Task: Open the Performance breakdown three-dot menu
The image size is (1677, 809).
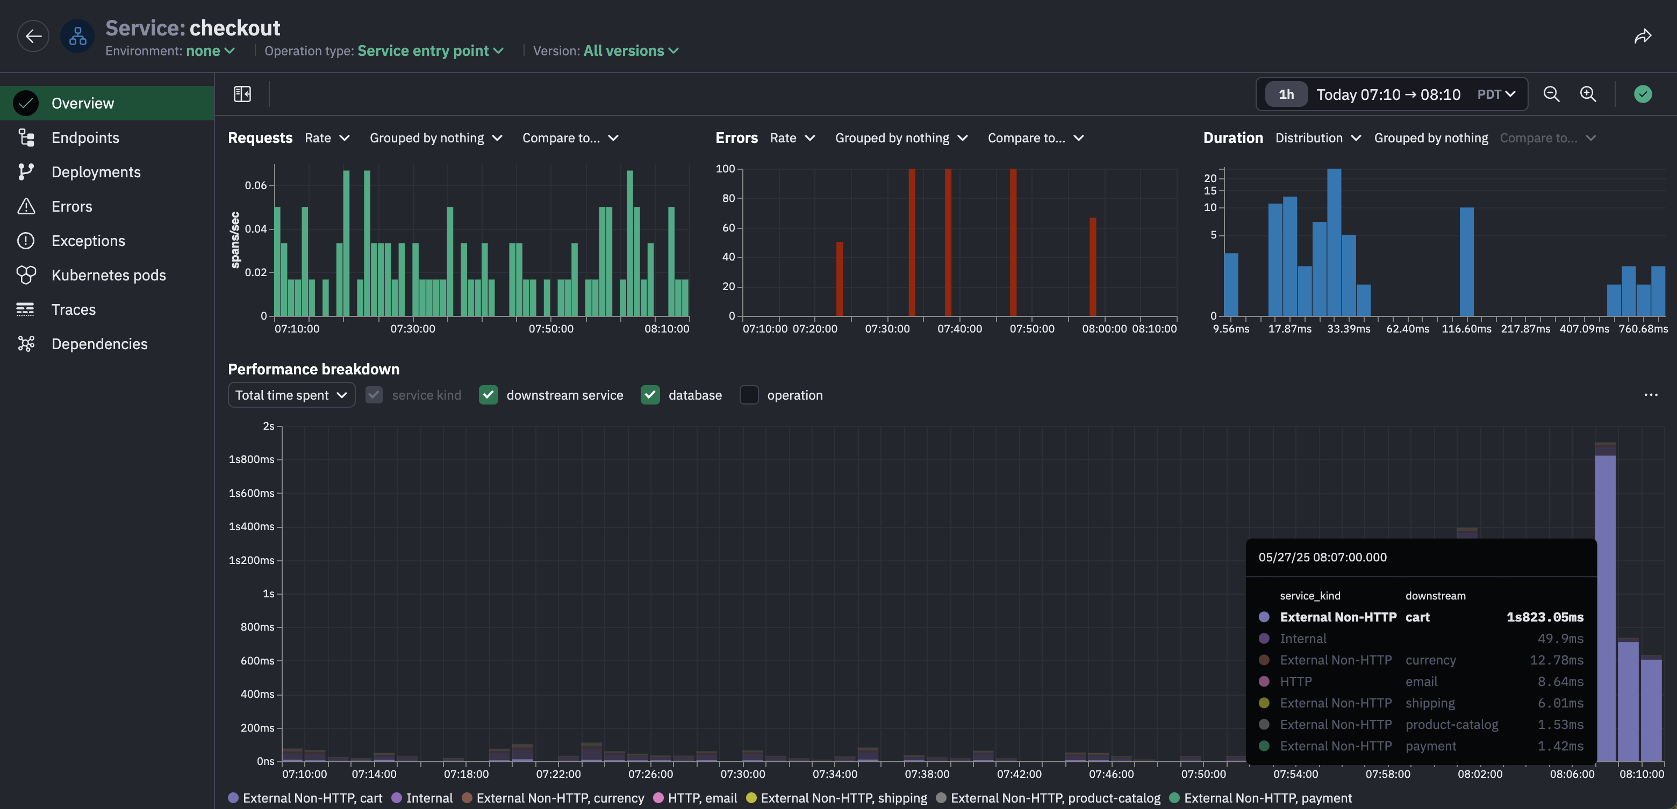Action: pos(1650,394)
